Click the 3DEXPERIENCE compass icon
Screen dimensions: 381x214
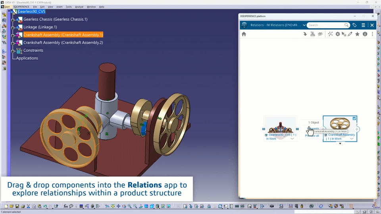pyautogui.click(x=244, y=25)
